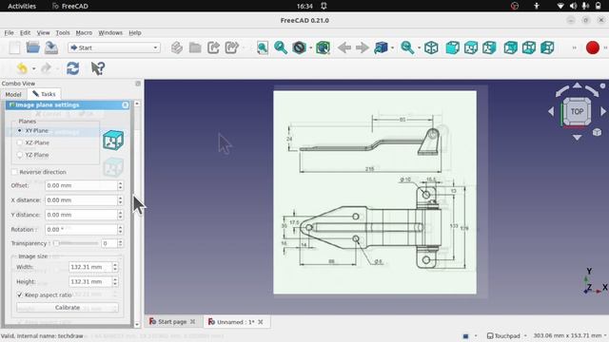Click the make link toolbar icon
The height and width of the screenshot is (342, 609).
213,47
